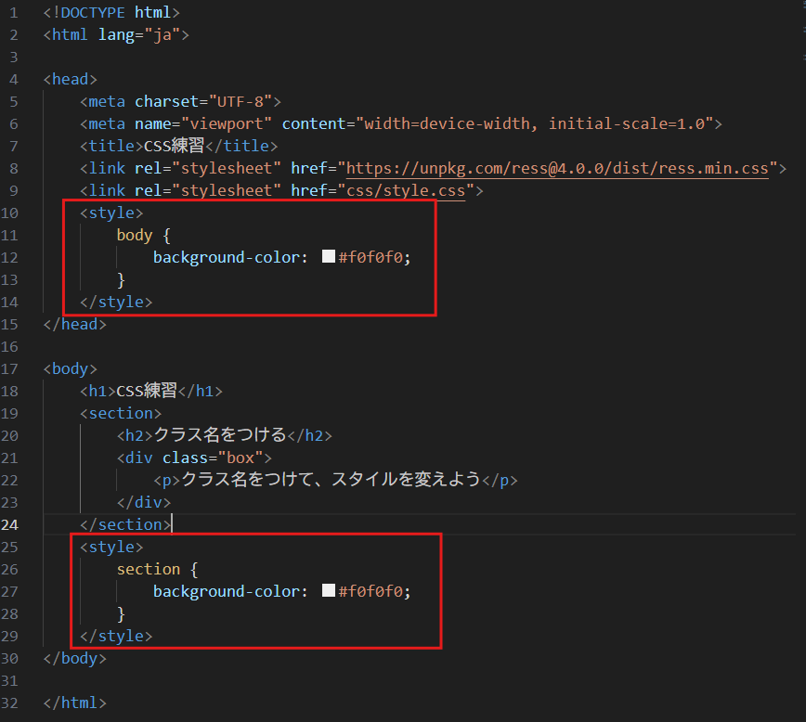Click the paragraph text on line 22
The width and height of the screenshot is (806, 722).
click(331, 480)
